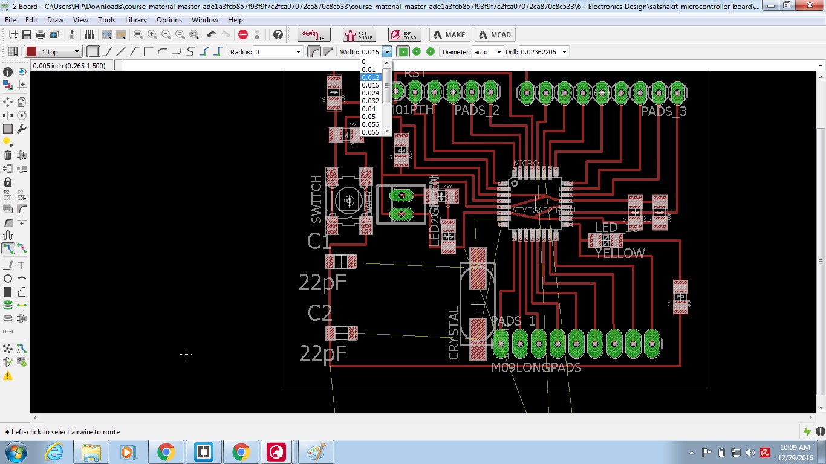This screenshot has height=464, width=826.
Task: Select round miter style
Action: tap(314, 51)
